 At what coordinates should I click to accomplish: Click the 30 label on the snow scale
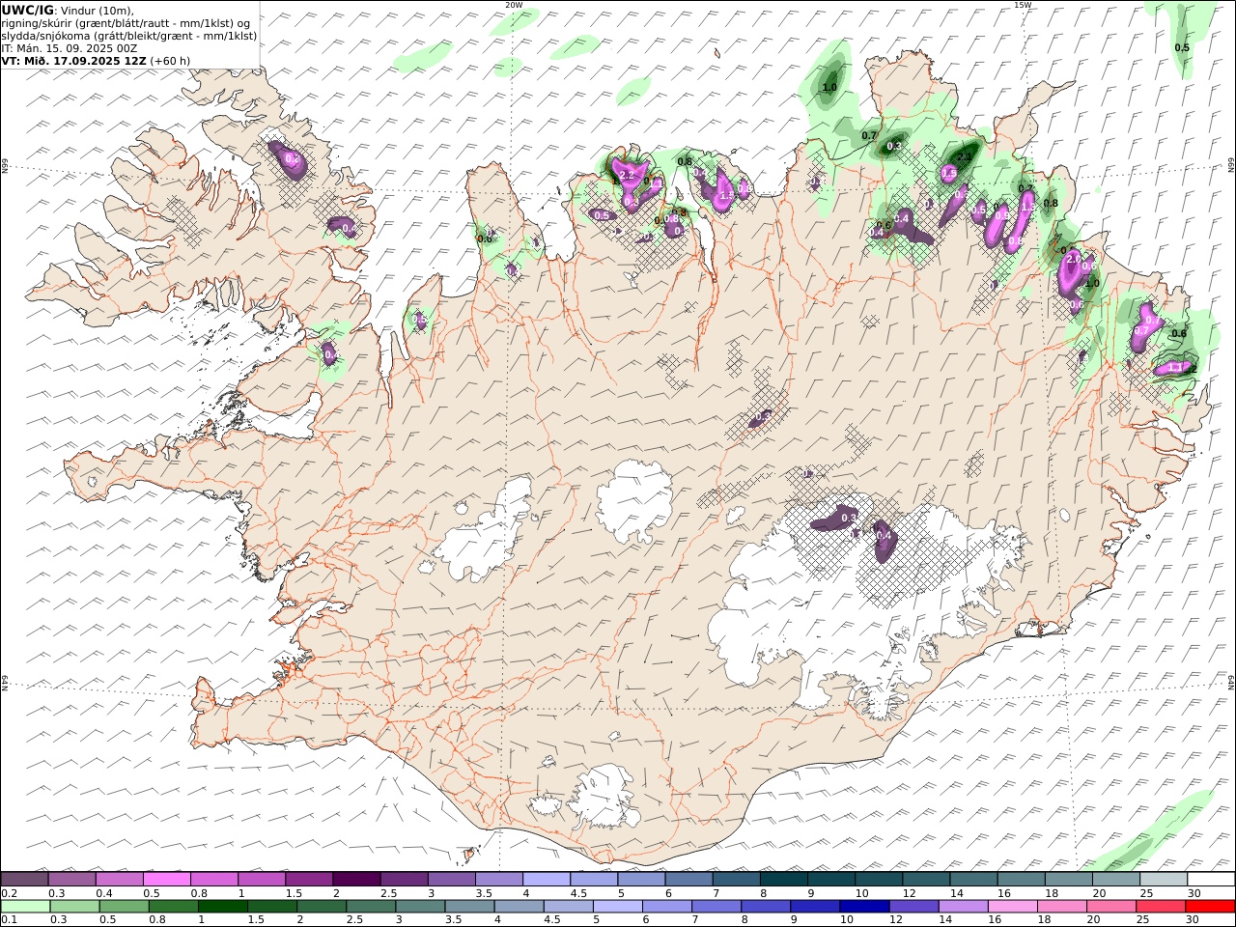point(1194,893)
